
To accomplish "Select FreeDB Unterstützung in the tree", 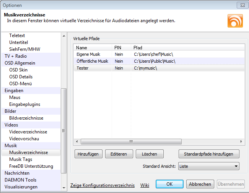I will coord(31,166).
